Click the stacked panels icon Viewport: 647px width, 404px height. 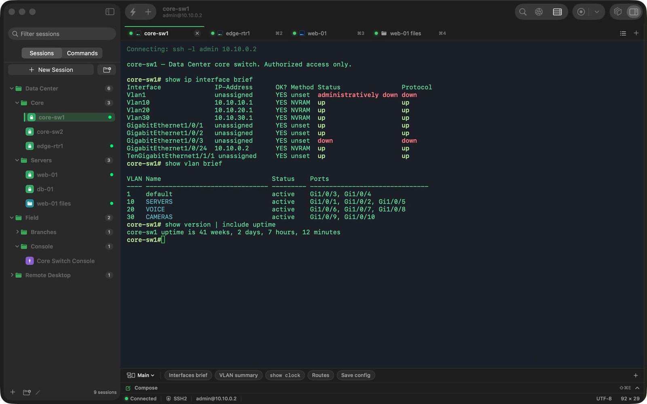pyautogui.click(x=617, y=12)
